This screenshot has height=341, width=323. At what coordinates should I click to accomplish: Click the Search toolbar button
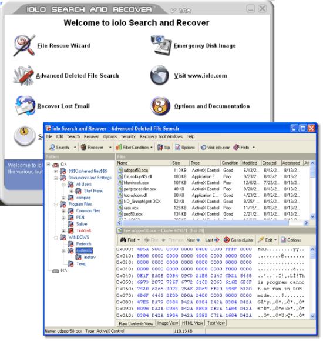pos(59,148)
